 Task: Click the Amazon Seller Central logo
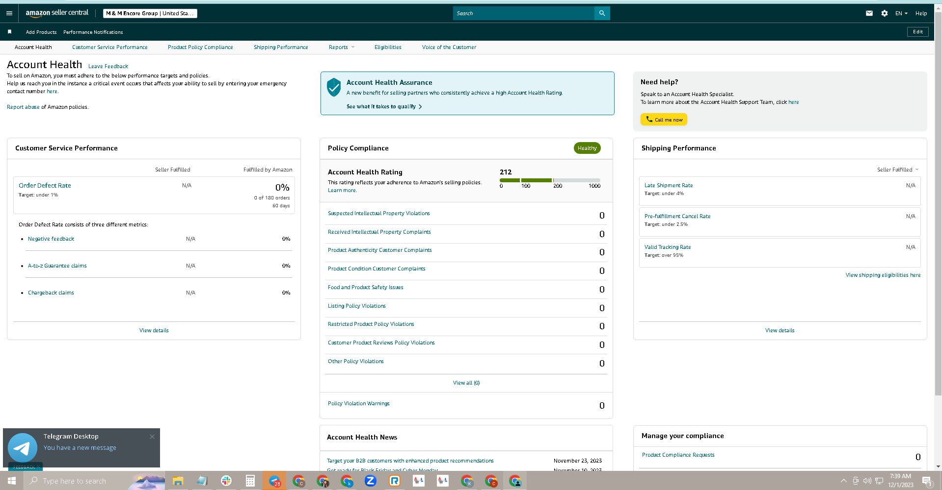(x=57, y=13)
